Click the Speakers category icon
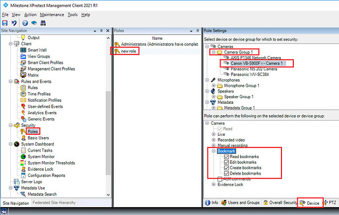This screenshot has height=215, width=339. 213,91
